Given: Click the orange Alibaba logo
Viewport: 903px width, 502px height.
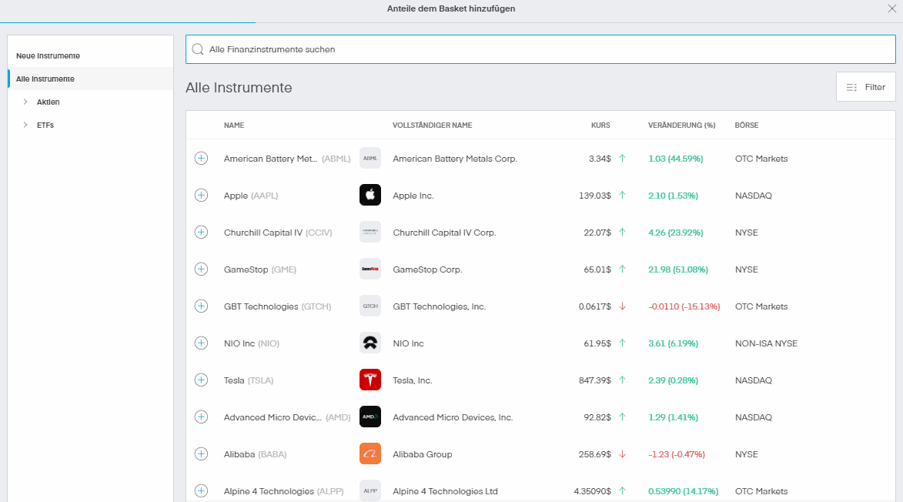Looking at the screenshot, I should click(x=370, y=453).
